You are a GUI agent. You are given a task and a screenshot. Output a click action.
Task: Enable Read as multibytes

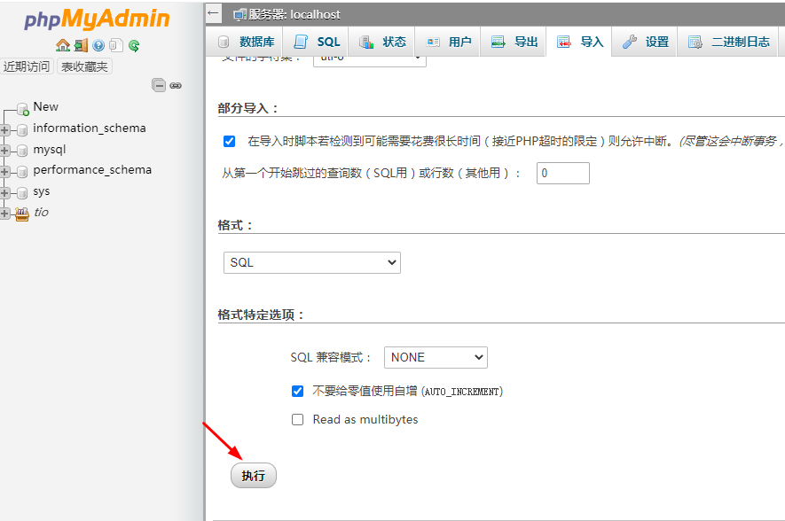coord(297,419)
